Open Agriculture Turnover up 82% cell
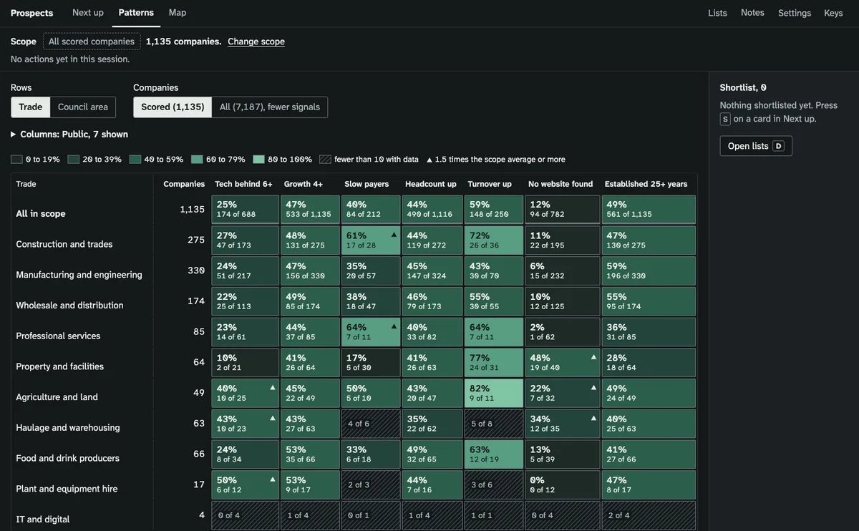The image size is (859, 531). click(494, 393)
